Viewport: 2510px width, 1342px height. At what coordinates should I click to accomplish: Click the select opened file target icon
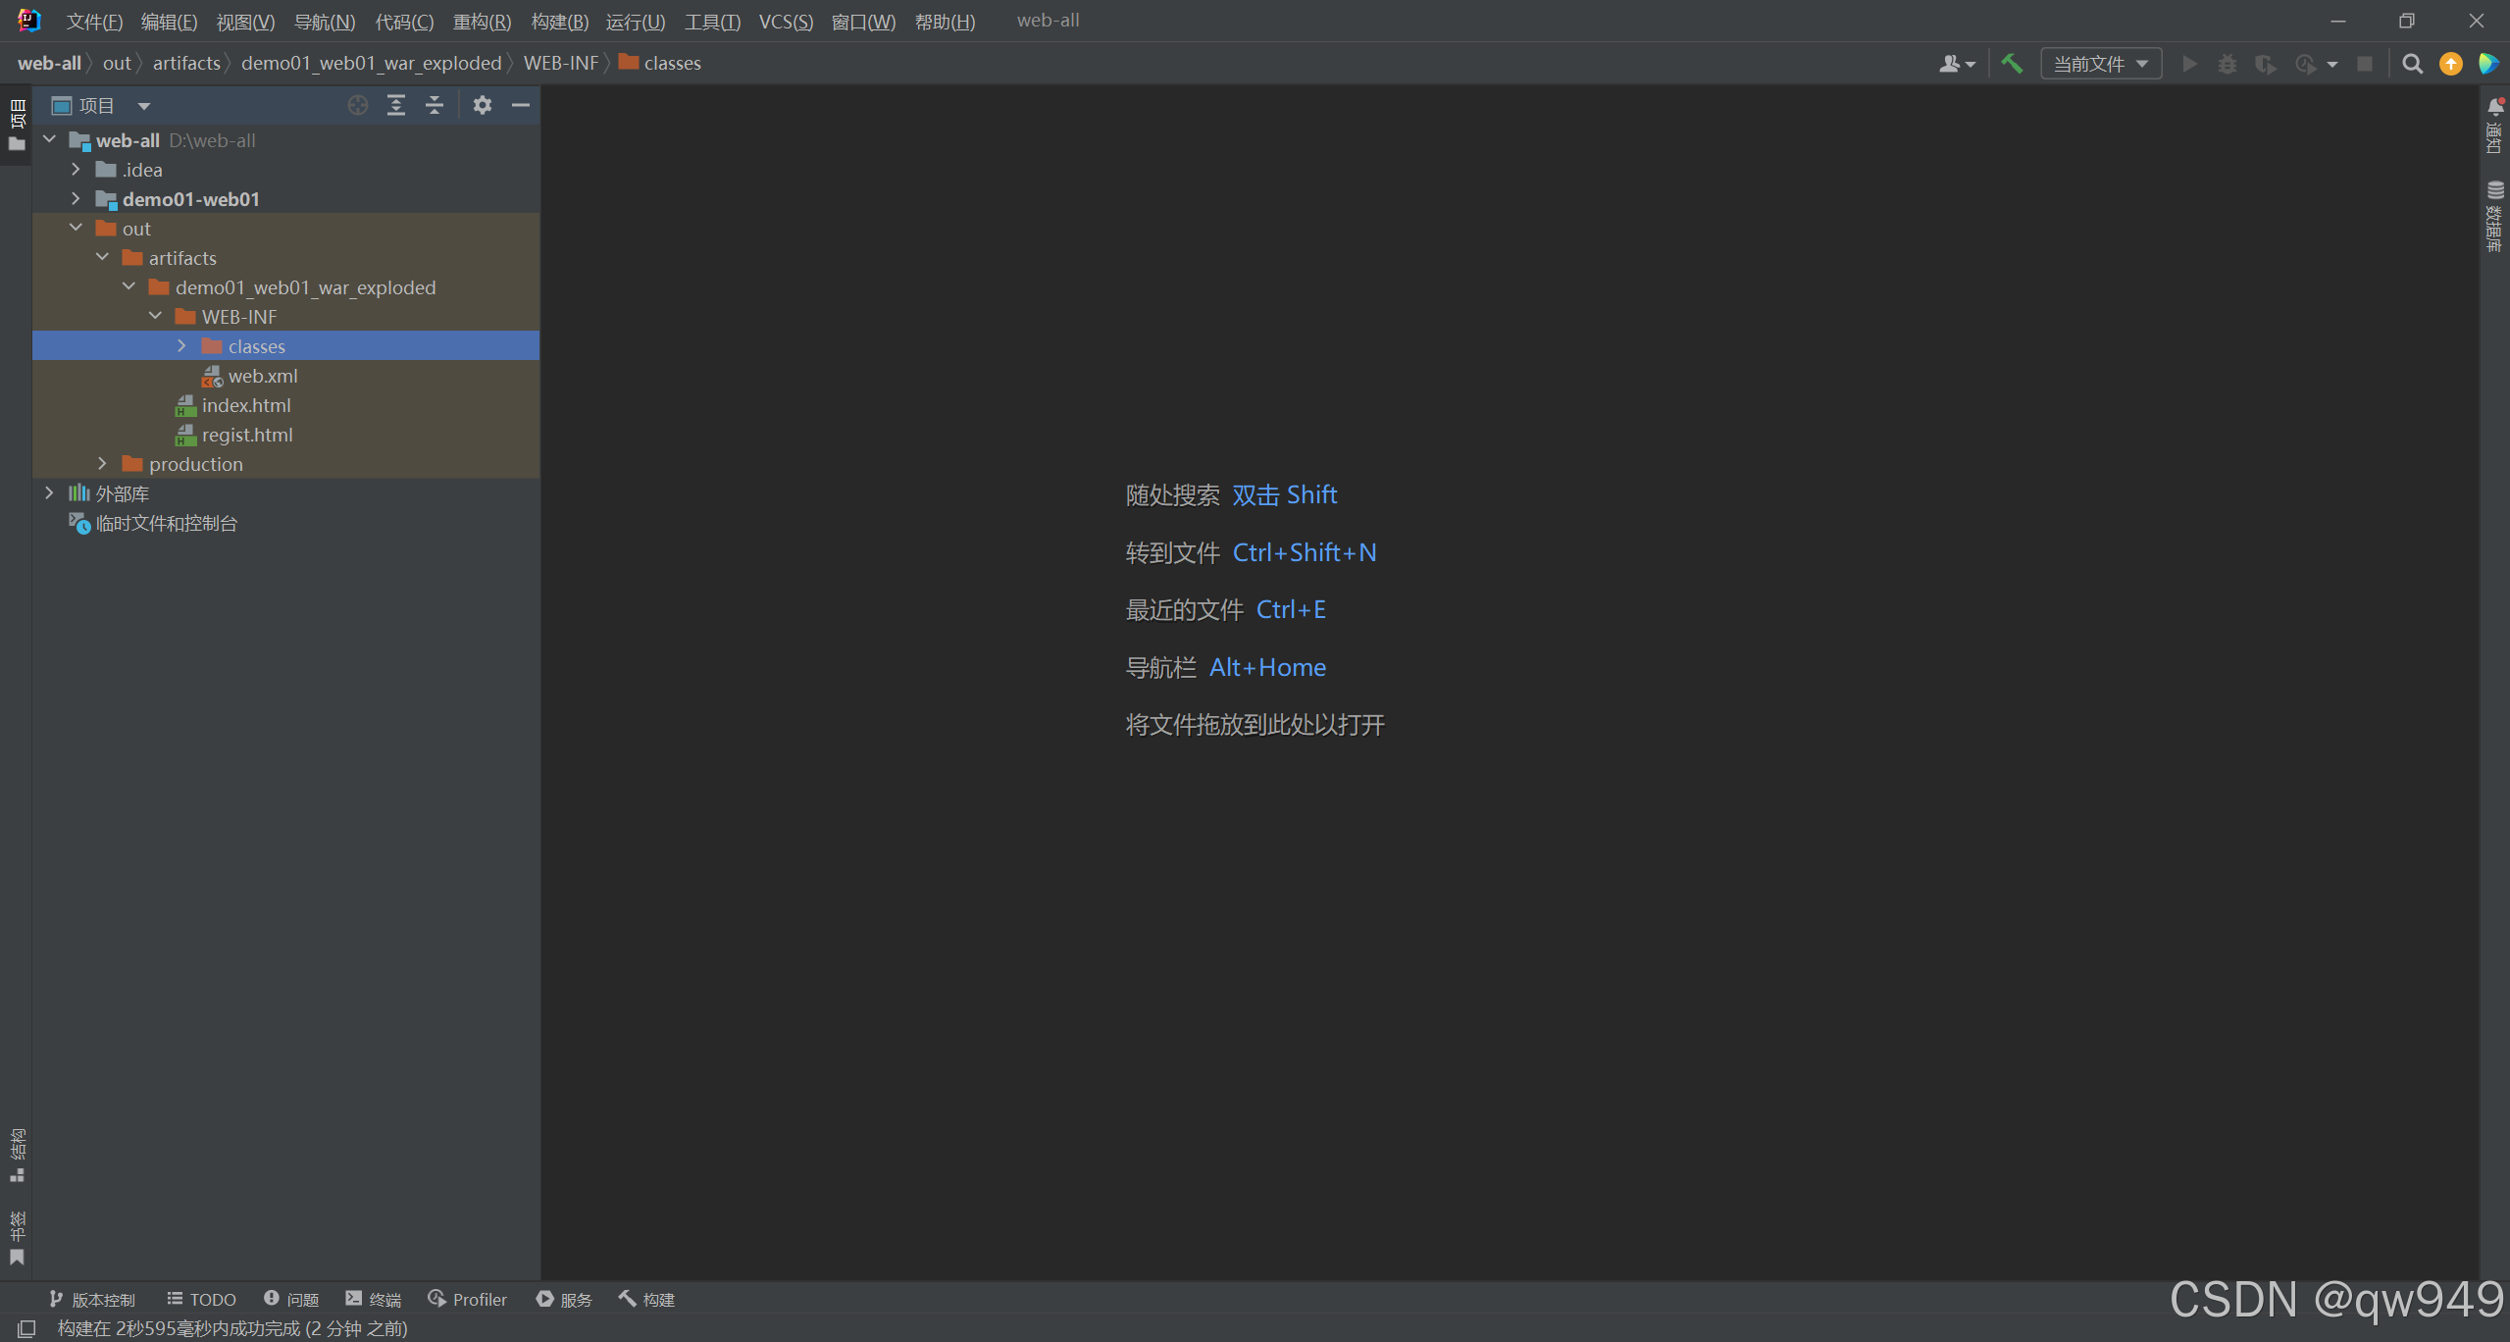pos(358,105)
